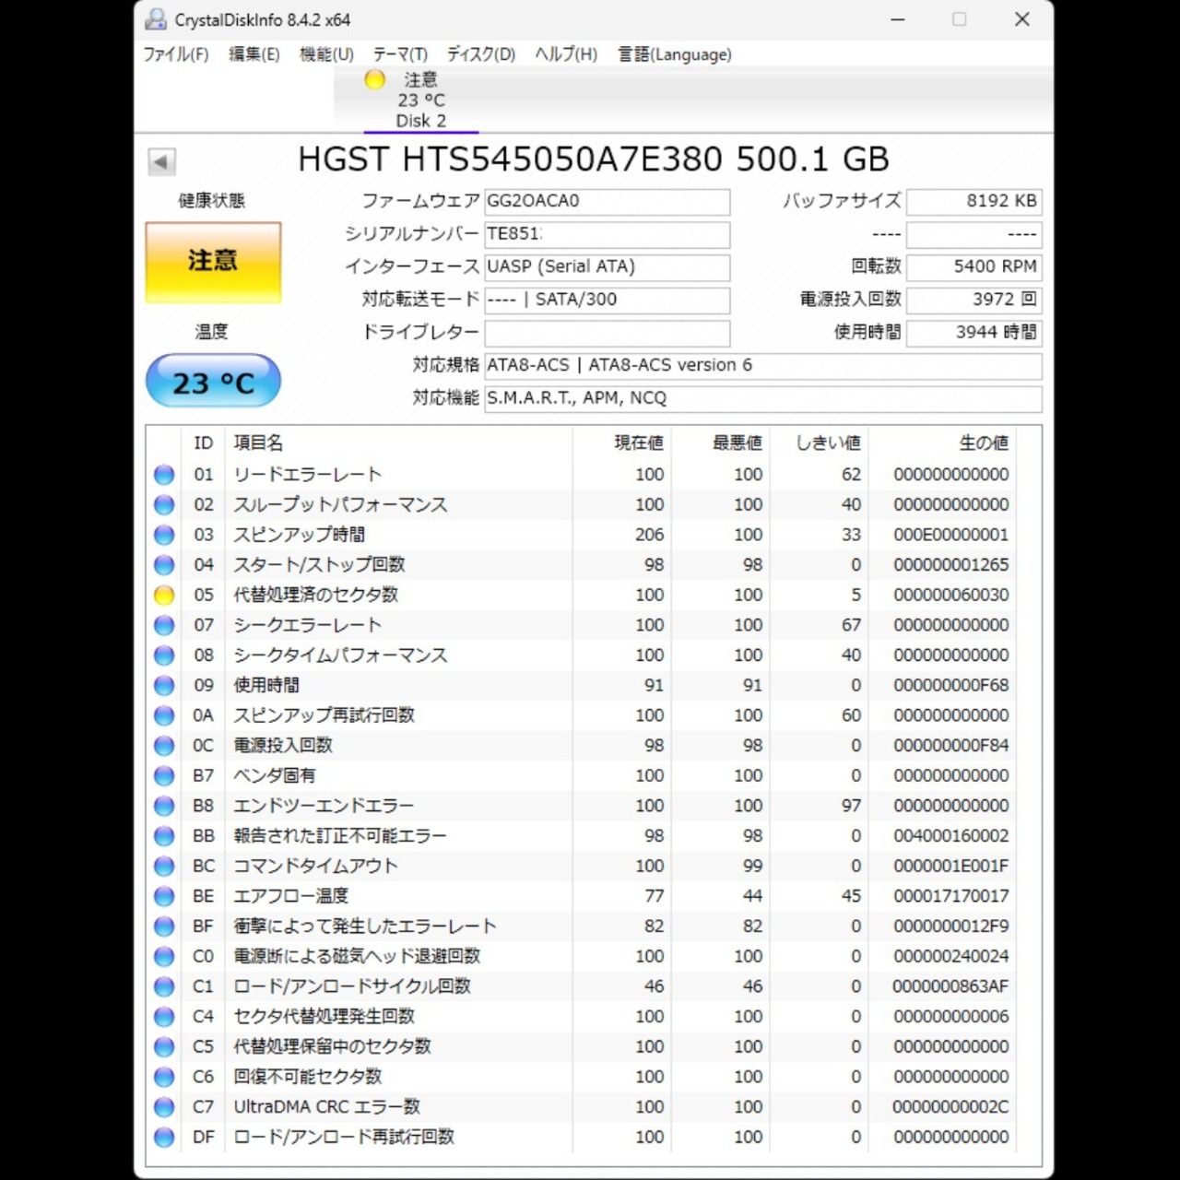Open the 機能(U) menu

(326, 54)
